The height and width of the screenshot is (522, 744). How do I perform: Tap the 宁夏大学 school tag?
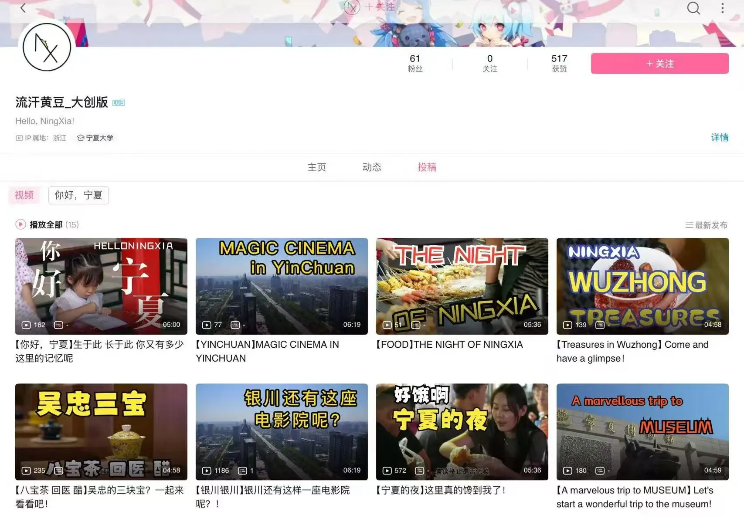pos(95,138)
